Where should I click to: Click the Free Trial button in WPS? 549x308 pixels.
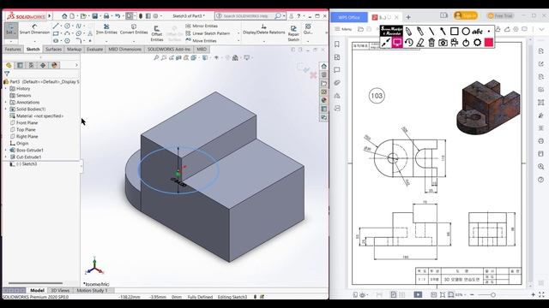[500, 16]
